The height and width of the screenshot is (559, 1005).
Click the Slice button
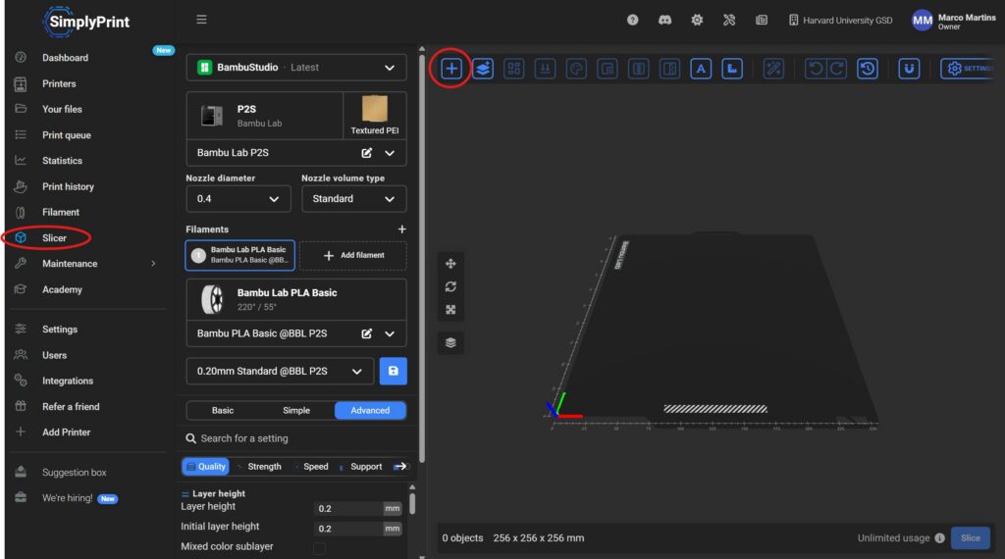coord(971,538)
